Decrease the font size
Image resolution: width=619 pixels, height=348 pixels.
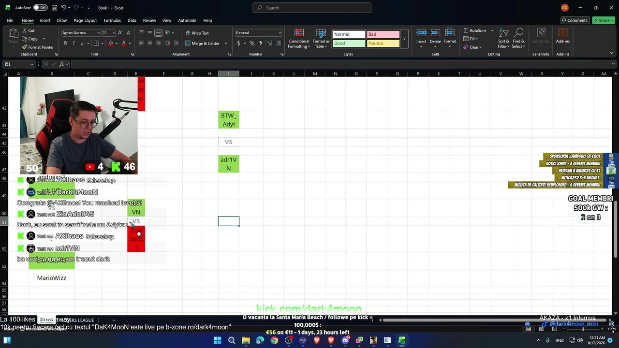click(129, 33)
